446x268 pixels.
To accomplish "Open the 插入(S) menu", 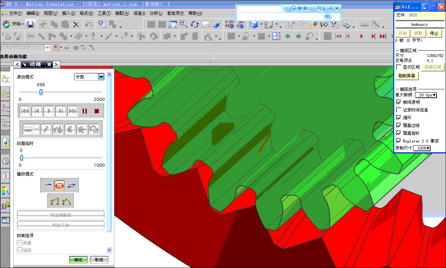I will [69, 13].
